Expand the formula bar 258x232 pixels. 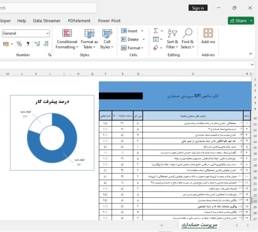click(x=252, y=64)
